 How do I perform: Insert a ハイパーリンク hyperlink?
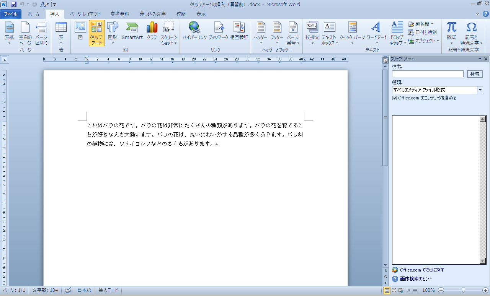coord(194,33)
